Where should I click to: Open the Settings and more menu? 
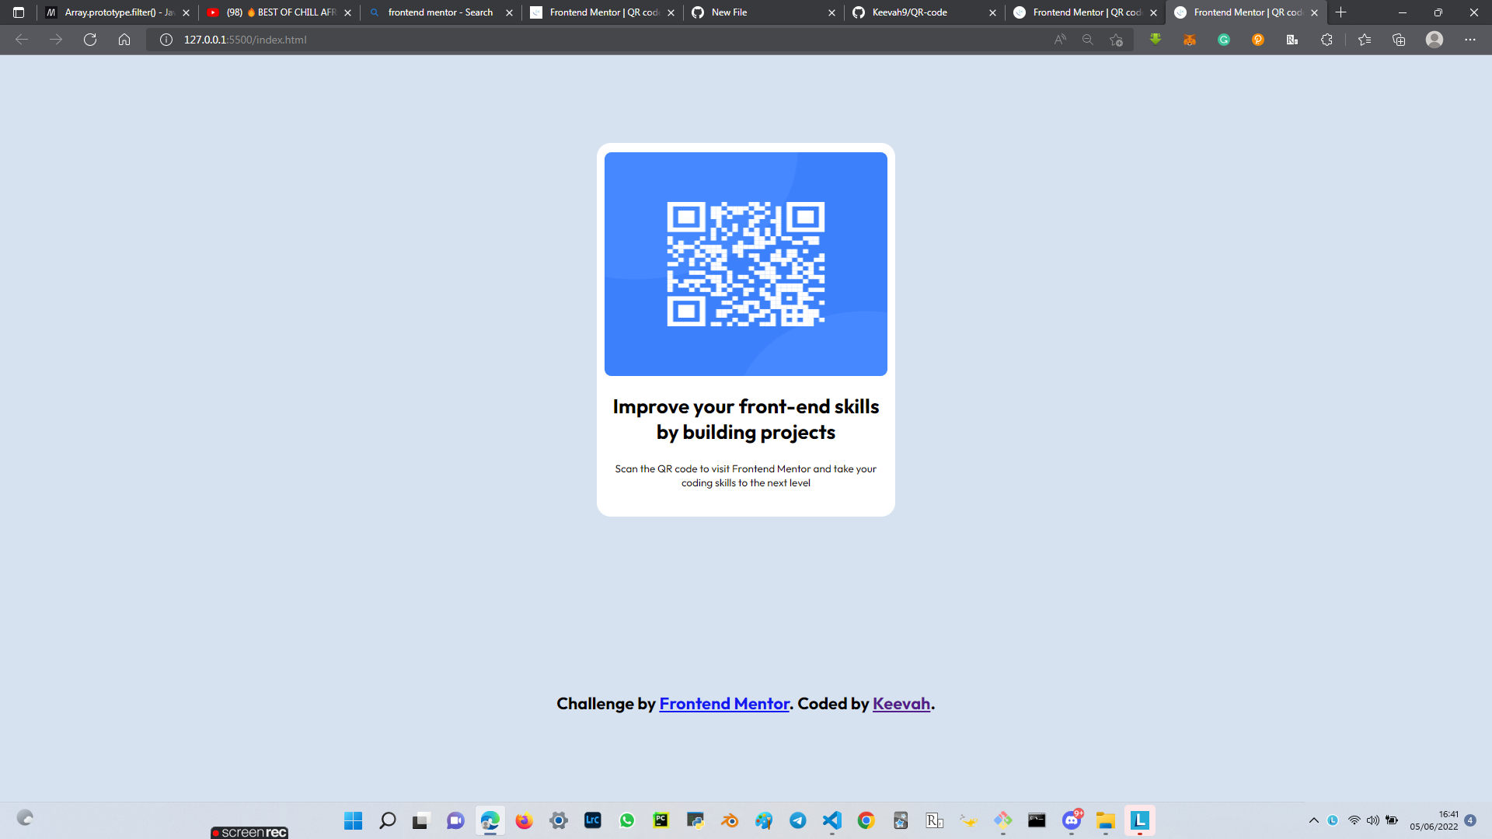(1470, 40)
